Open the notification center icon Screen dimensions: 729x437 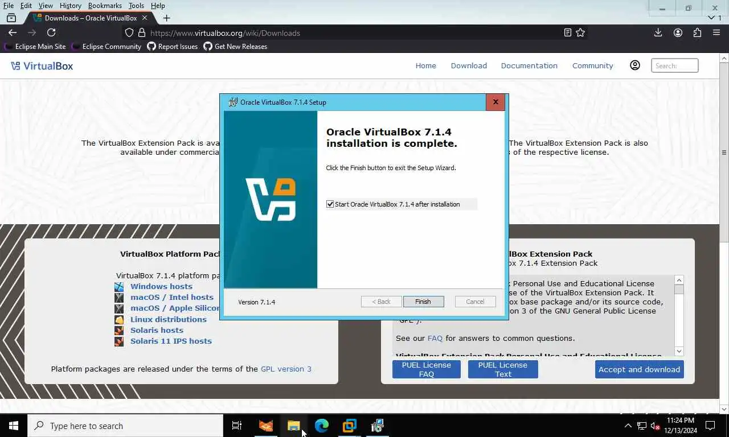click(x=710, y=426)
